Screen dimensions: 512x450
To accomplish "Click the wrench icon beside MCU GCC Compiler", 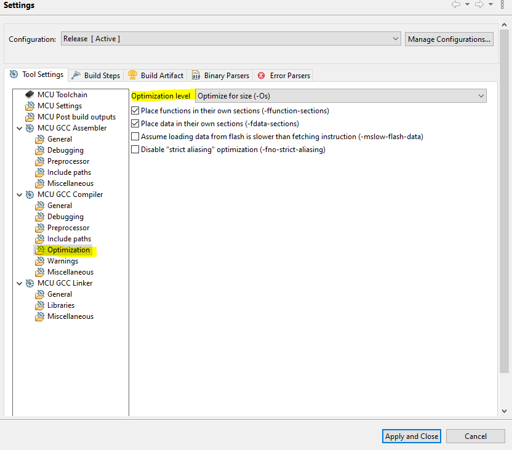I will pyautogui.click(x=29, y=194).
